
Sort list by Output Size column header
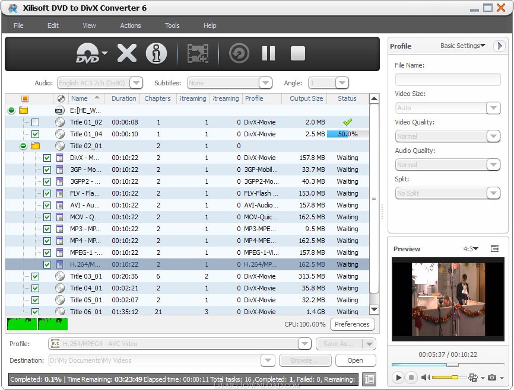(306, 98)
